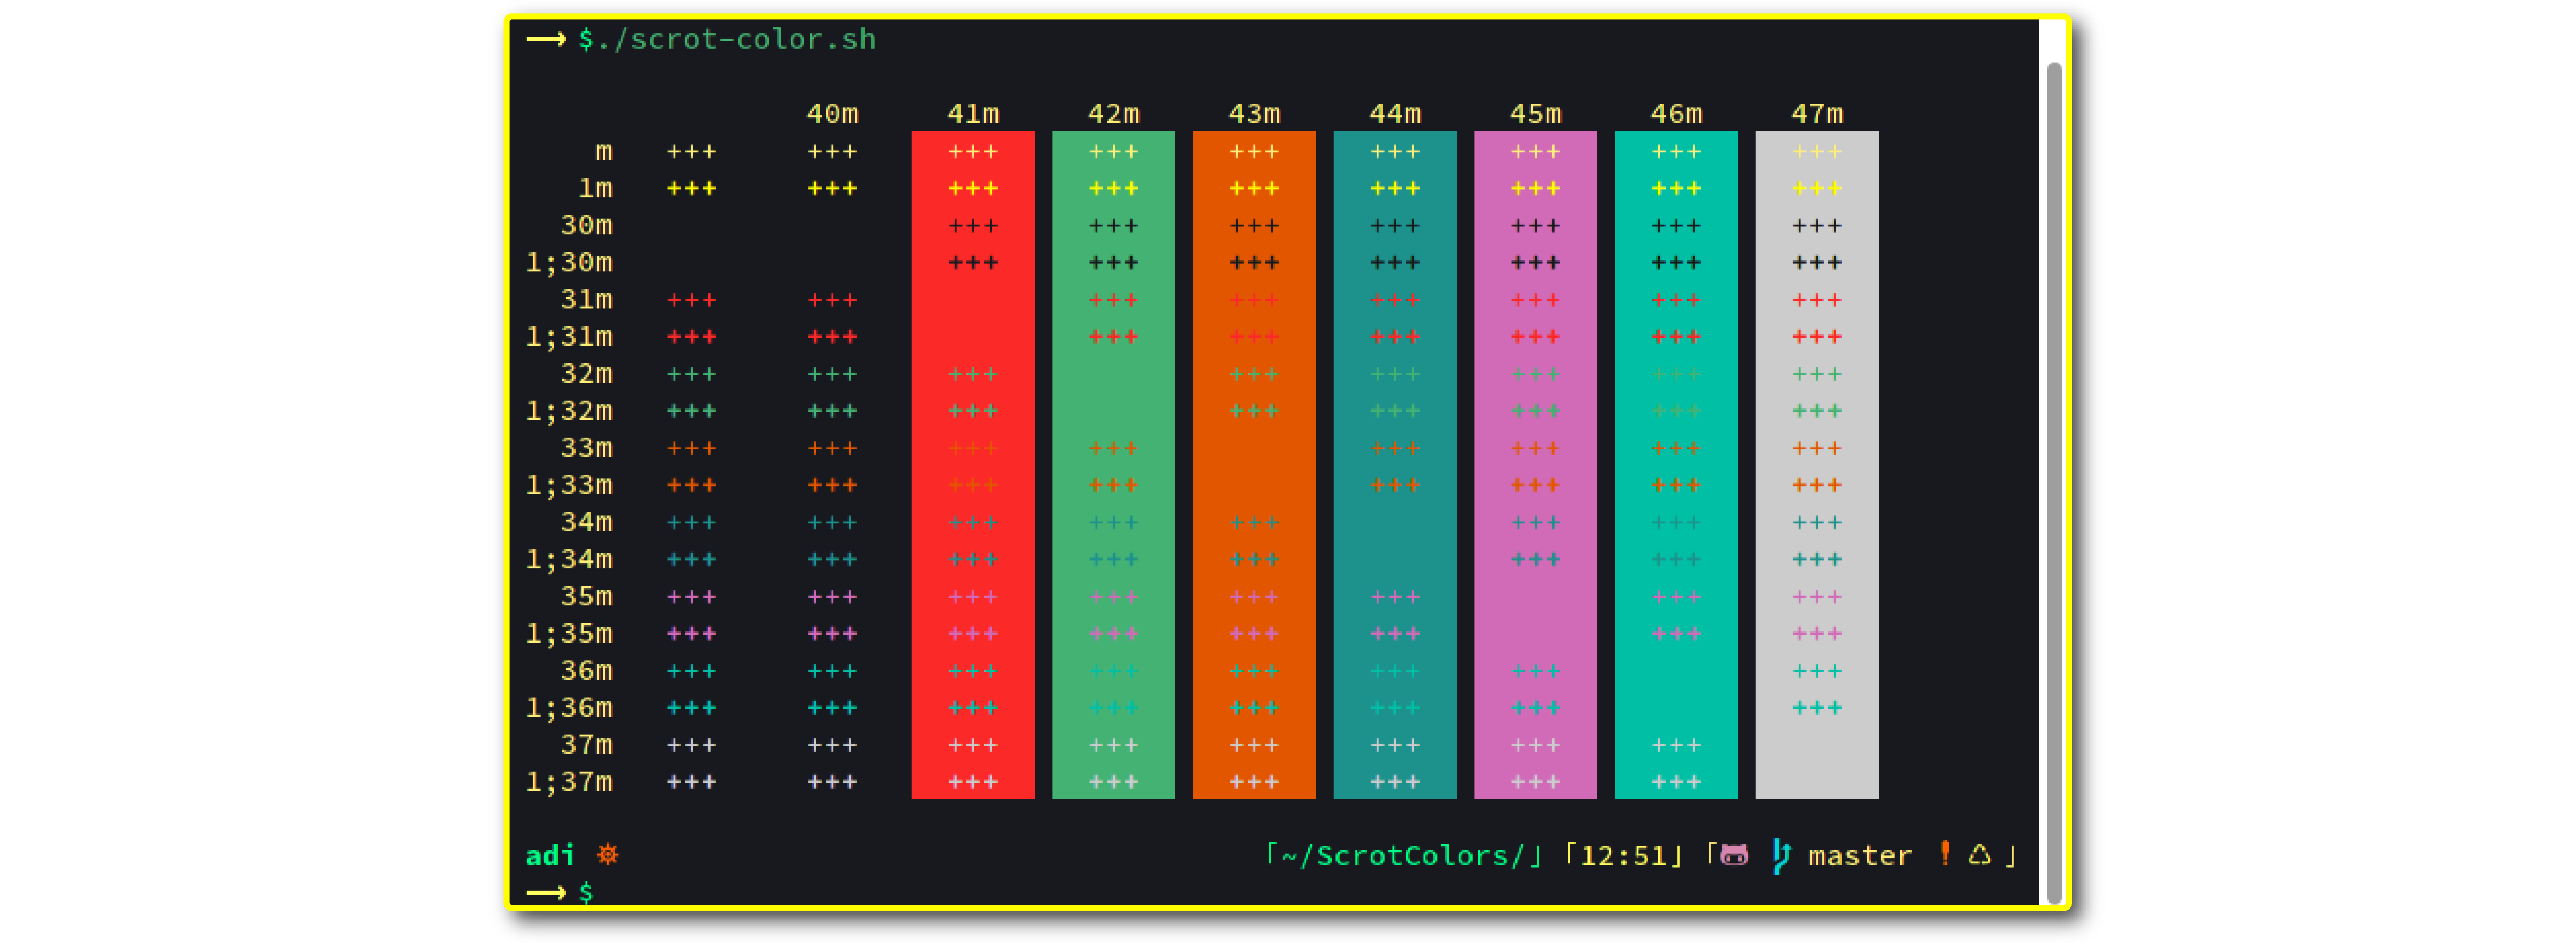Click the pink GitHub cat icon
This screenshot has height=943, width=2576.
point(1735,855)
